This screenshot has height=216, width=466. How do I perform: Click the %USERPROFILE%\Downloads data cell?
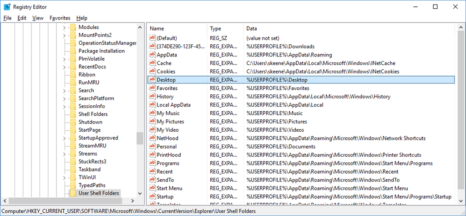[x=280, y=46]
